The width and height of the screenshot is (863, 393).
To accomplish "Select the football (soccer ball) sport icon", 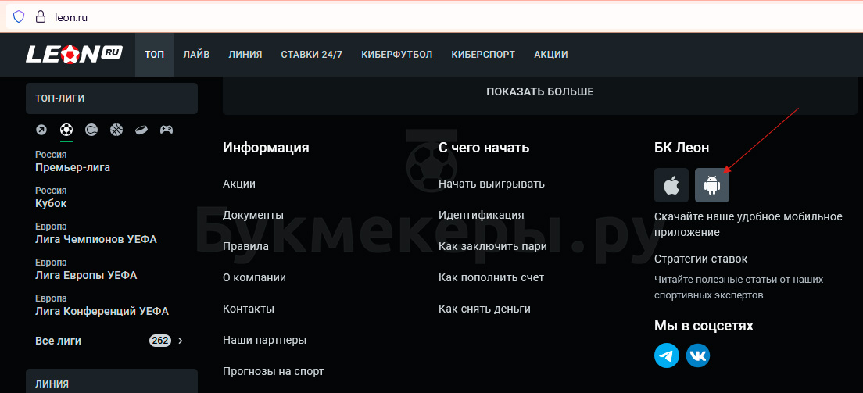I will tap(66, 130).
